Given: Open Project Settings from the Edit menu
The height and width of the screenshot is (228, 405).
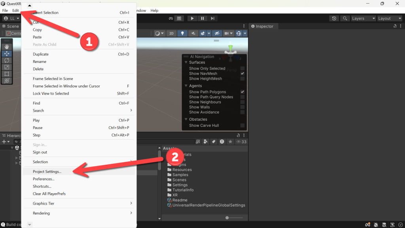Looking at the screenshot, I should [79, 171].
